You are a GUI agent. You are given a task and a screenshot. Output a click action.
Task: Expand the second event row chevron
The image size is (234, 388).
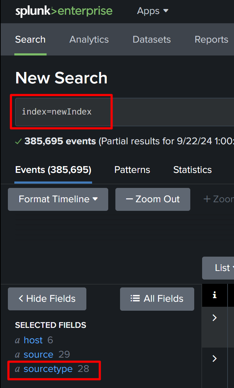(215, 358)
